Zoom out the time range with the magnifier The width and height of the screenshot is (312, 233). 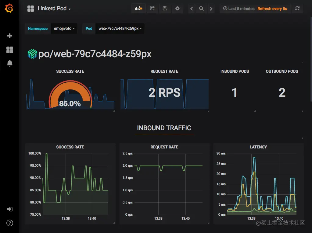click(x=201, y=9)
